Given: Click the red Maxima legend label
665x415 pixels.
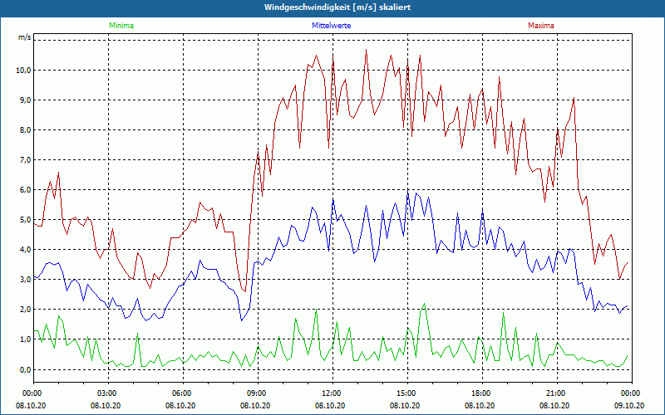Looking at the screenshot, I should click(541, 26).
